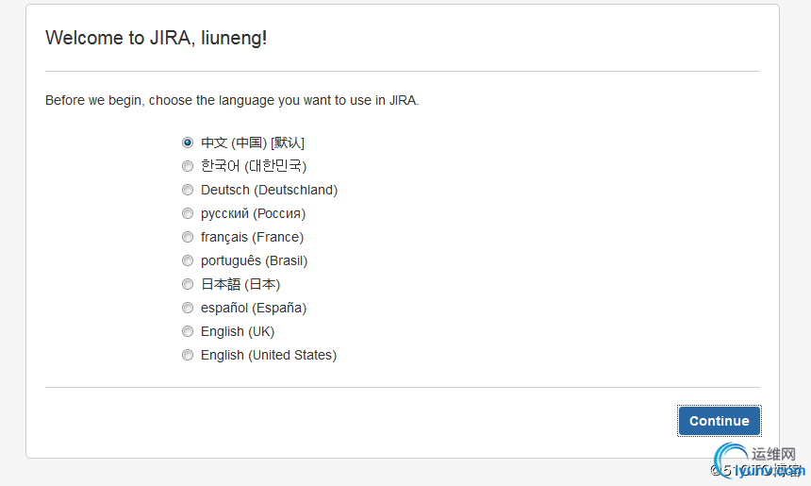Select the 日本語 (日本) radio button
811x486 pixels.
click(x=188, y=284)
